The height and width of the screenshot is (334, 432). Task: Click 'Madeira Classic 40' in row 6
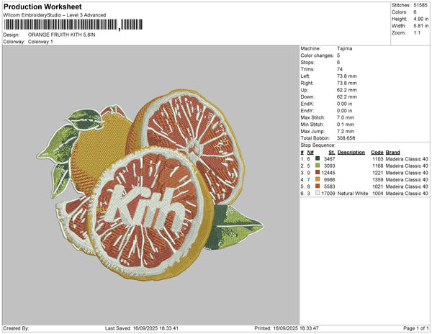407,194
